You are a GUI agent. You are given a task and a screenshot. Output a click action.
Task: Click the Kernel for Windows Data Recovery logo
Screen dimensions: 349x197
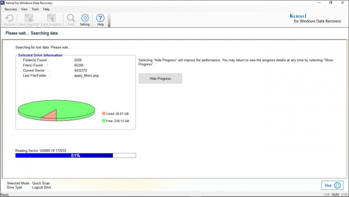point(315,19)
